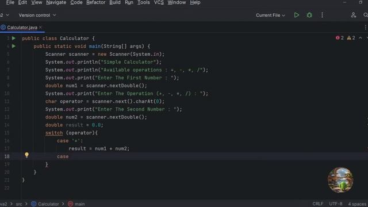Restore down the IDE window
Viewport: 368px width, 207px height.
pos(361,2)
